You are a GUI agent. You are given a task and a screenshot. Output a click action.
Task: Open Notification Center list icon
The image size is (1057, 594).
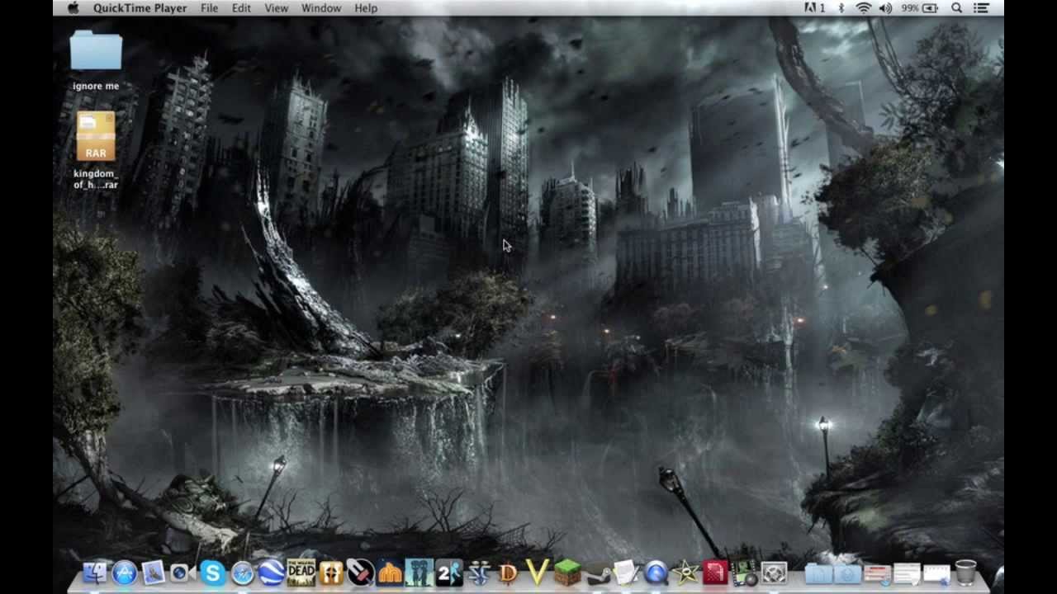982,8
